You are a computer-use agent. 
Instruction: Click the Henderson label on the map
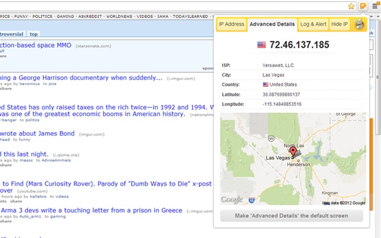click(x=298, y=164)
